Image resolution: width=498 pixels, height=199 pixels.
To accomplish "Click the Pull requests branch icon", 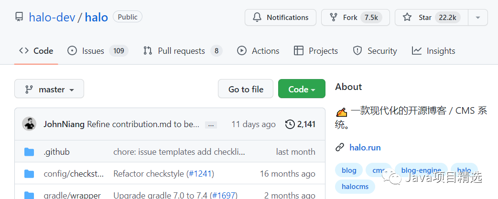I will click(x=148, y=50).
